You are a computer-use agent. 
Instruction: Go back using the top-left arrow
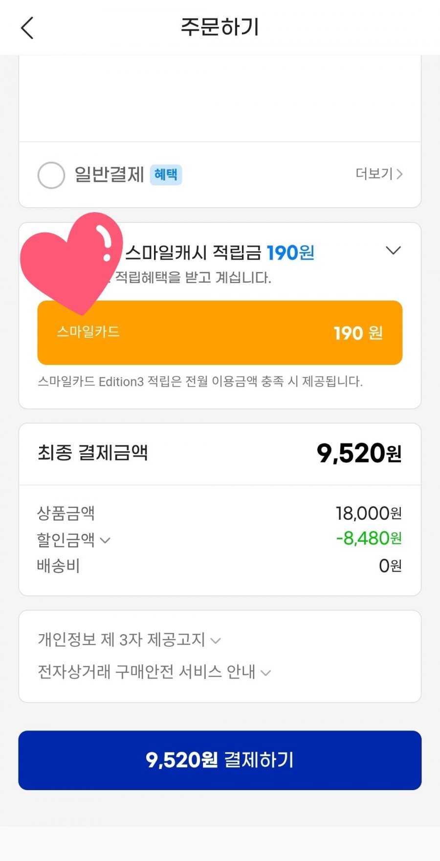coord(27,27)
